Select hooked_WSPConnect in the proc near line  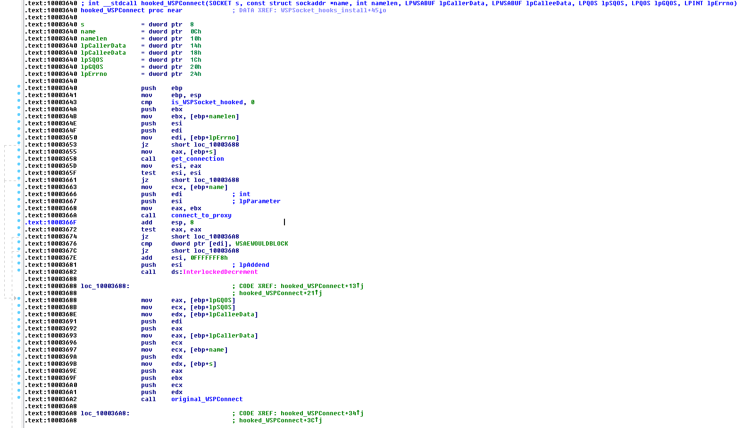click(113, 10)
